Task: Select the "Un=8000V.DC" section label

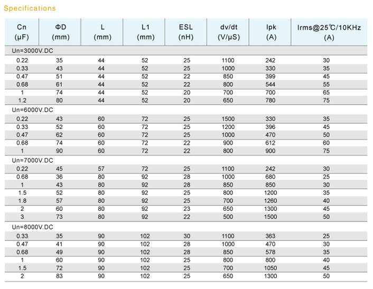Action: point(33,227)
